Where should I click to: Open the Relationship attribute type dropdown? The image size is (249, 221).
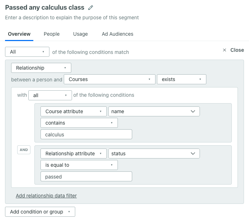click(x=73, y=154)
